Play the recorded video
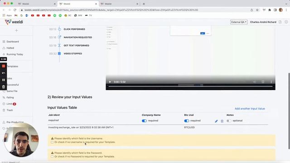The image size is (290, 163). point(110,82)
